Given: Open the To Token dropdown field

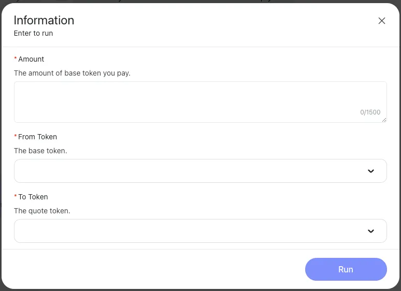Looking at the screenshot, I should 187,231.
